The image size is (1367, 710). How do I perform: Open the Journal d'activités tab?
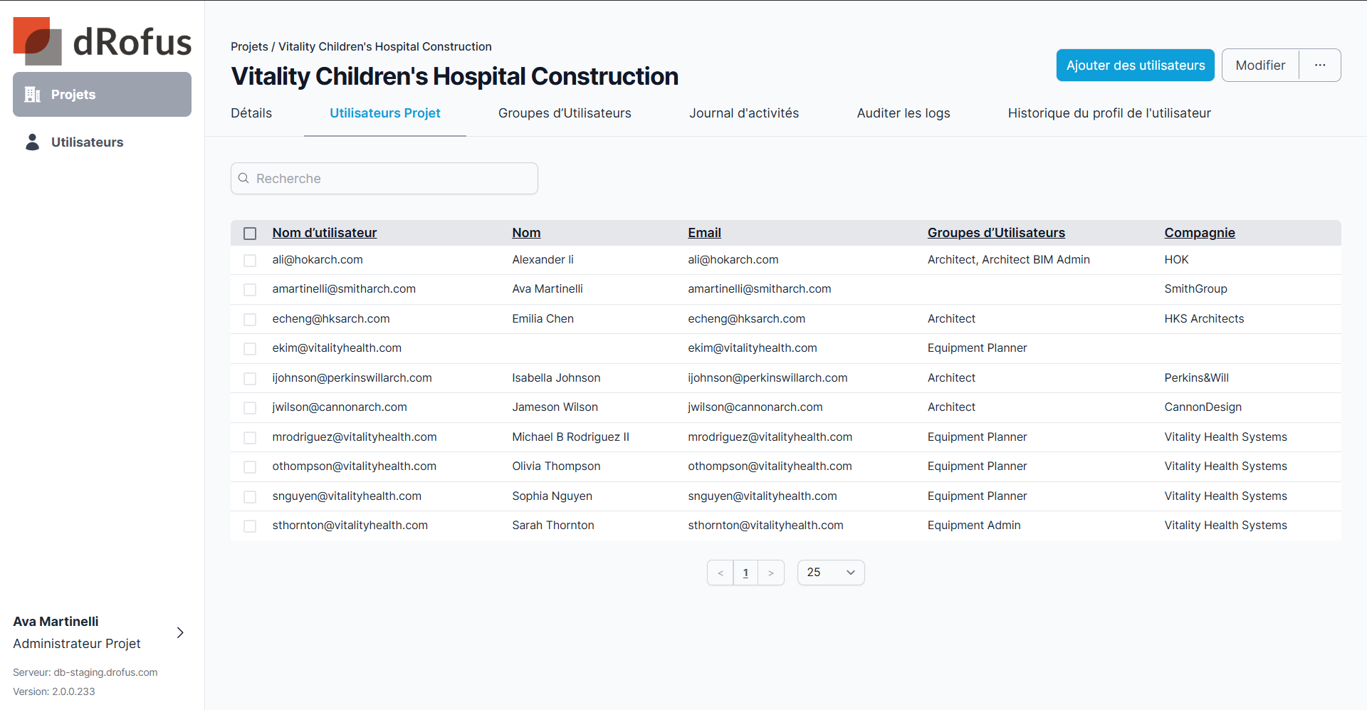[x=743, y=113]
